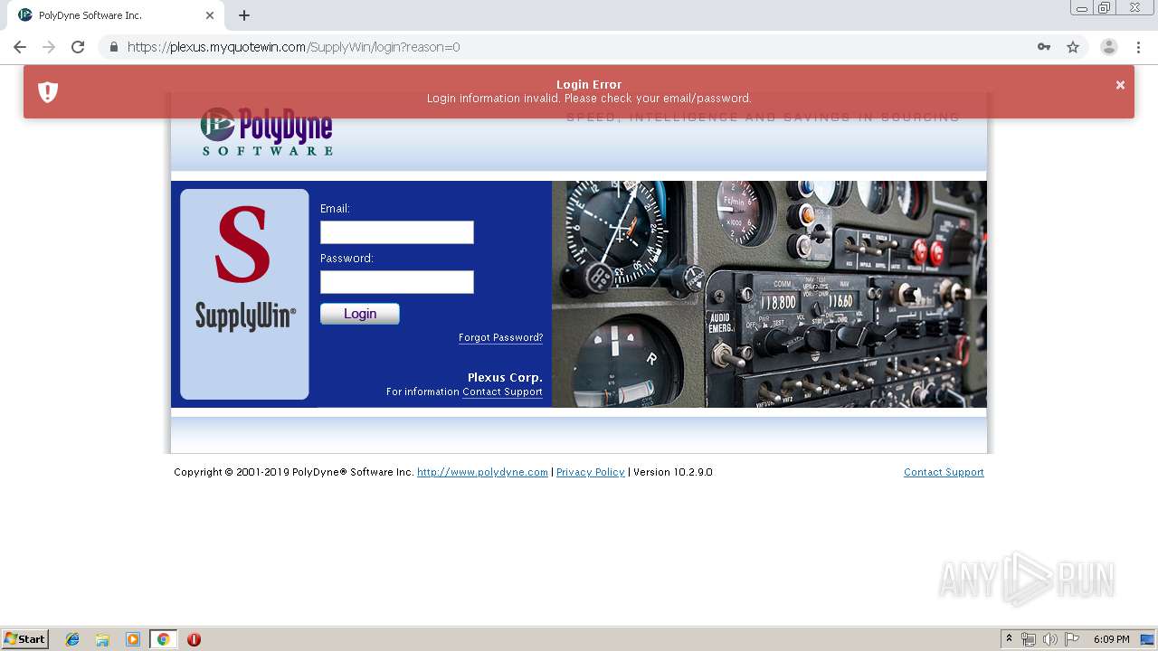1158x651 pixels.
Task: Go forward with the browser forward arrow
Action: 49,47
